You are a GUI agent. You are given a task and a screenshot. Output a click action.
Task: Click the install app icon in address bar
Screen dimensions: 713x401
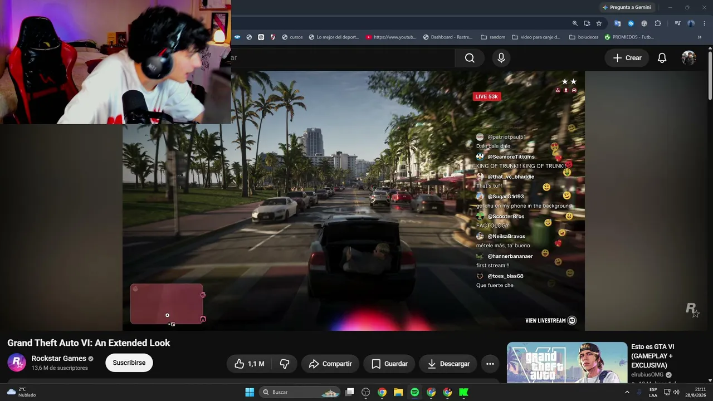click(587, 23)
